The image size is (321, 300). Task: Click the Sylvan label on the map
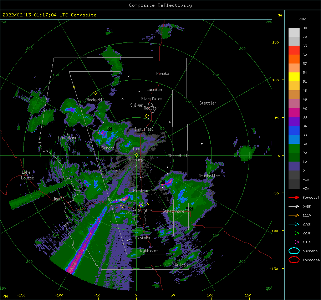pos(137,105)
